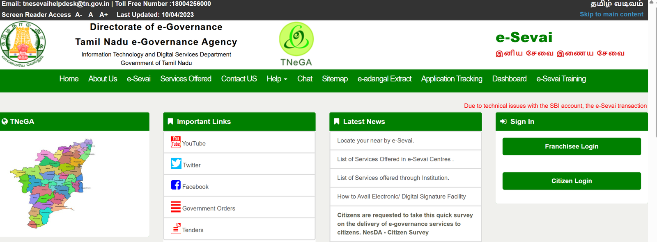Open the Tamil Nadu district map image
Image resolution: width=657 pixels, height=242 pixels.
53,183
